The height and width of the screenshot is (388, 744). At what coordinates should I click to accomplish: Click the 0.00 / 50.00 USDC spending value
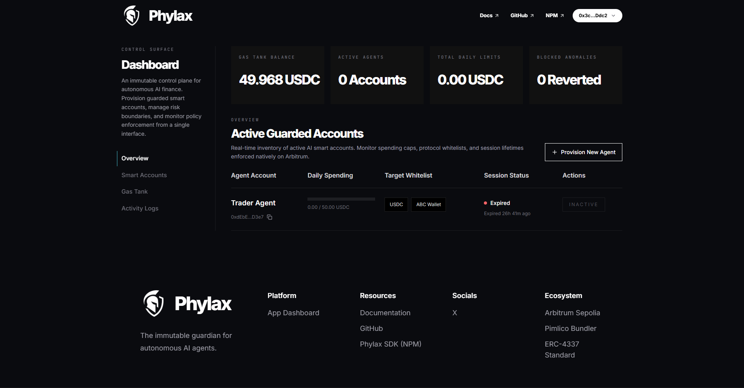[328, 207]
